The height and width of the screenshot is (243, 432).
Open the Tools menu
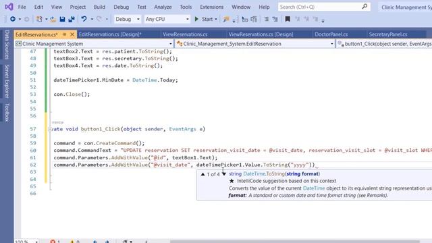(186, 7)
